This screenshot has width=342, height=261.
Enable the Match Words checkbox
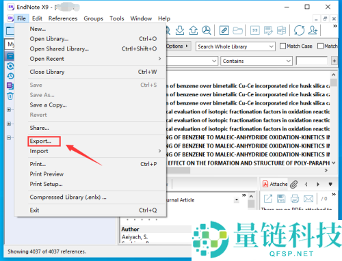pyautogui.click(x=320, y=46)
